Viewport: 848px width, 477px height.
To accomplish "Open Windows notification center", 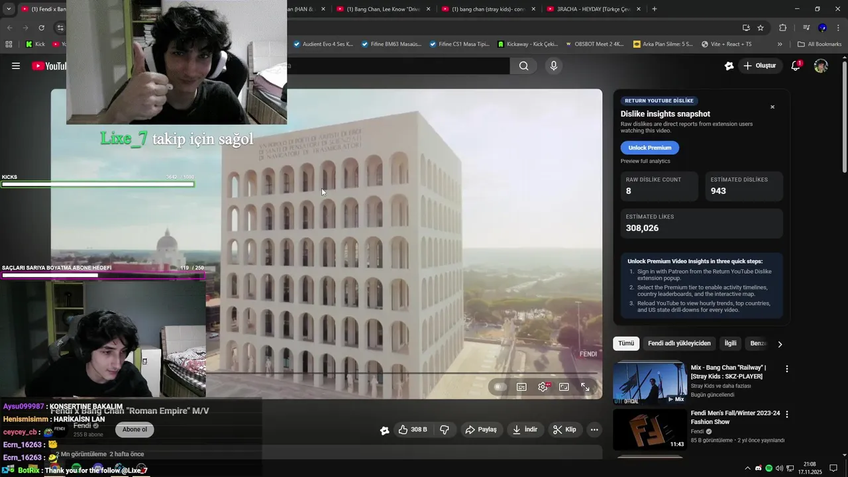I will (x=833, y=468).
